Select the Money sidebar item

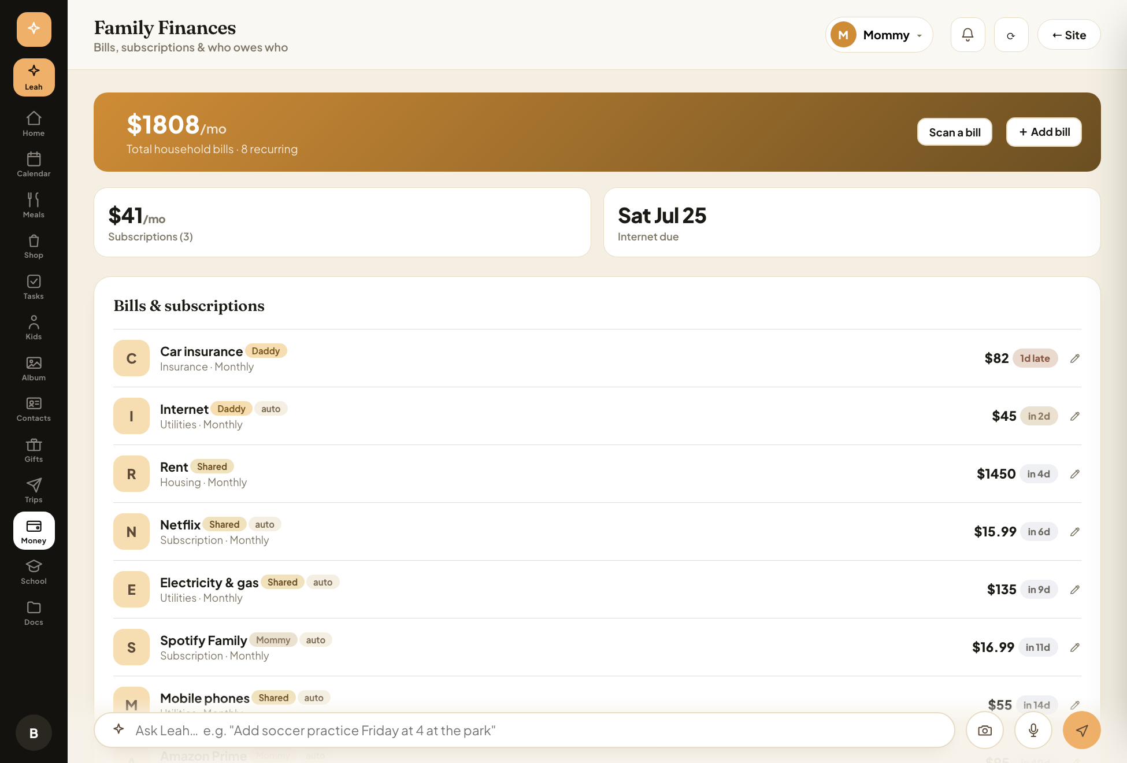(x=34, y=531)
